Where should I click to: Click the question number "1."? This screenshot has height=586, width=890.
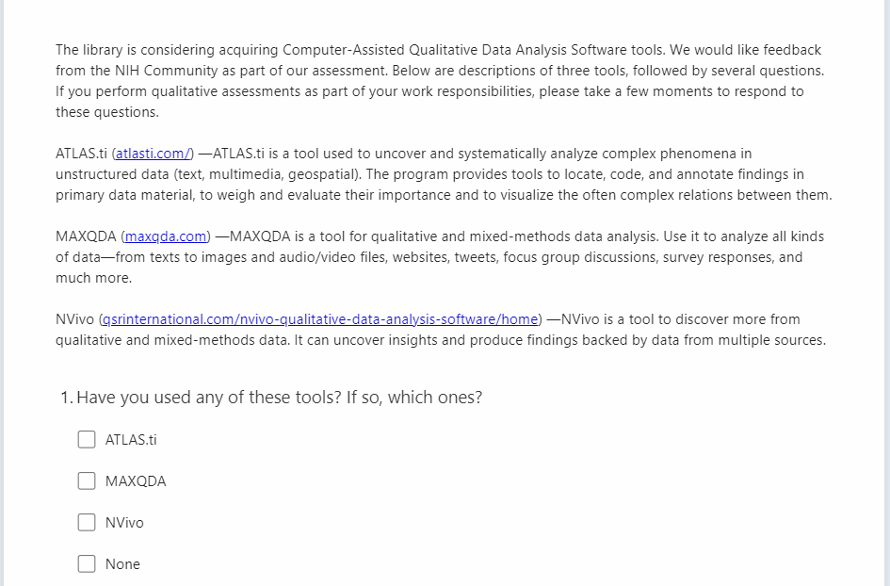point(65,398)
